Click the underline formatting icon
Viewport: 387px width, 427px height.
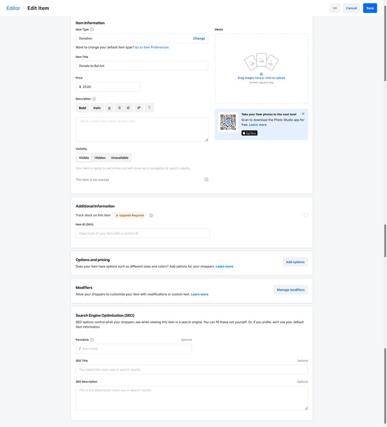point(109,108)
